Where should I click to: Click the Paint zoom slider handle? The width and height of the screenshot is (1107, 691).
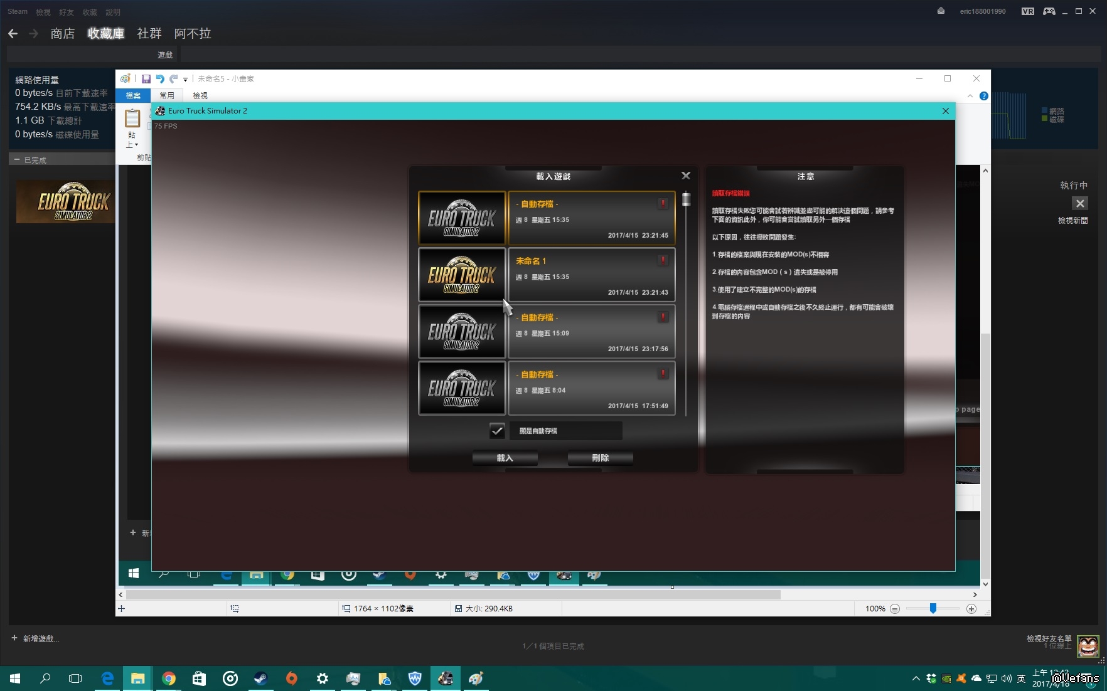pyautogui.click(x=933, y=608)
